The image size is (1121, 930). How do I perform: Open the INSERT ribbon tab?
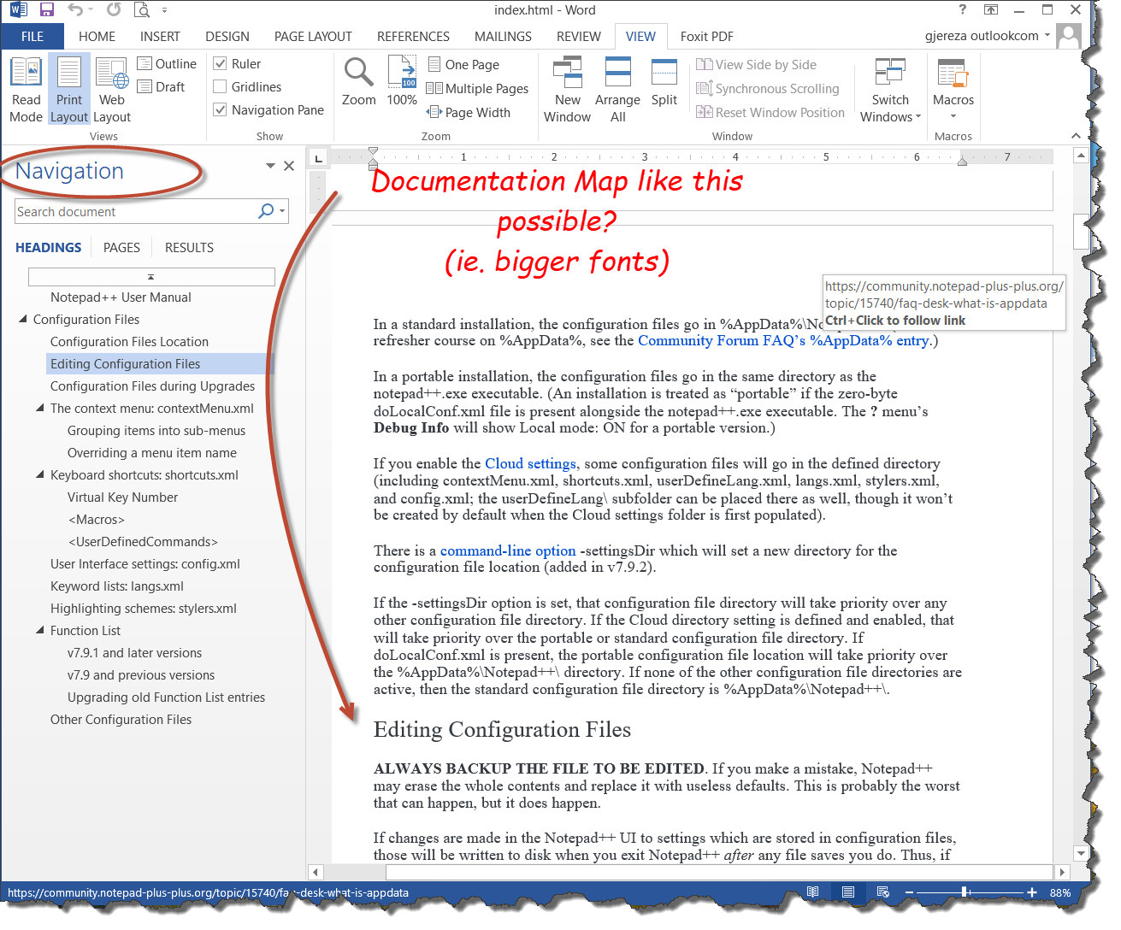pos(160,36)
